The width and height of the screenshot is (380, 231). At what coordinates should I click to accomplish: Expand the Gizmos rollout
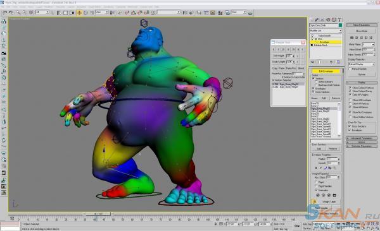(362, 142)
